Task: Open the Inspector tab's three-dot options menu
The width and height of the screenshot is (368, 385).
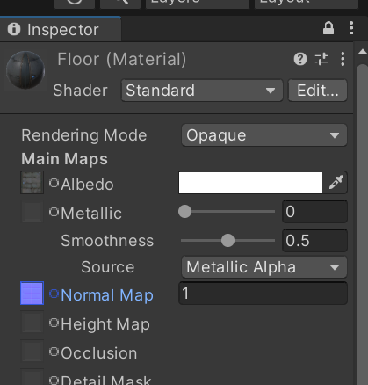Action: coord(351,28)
